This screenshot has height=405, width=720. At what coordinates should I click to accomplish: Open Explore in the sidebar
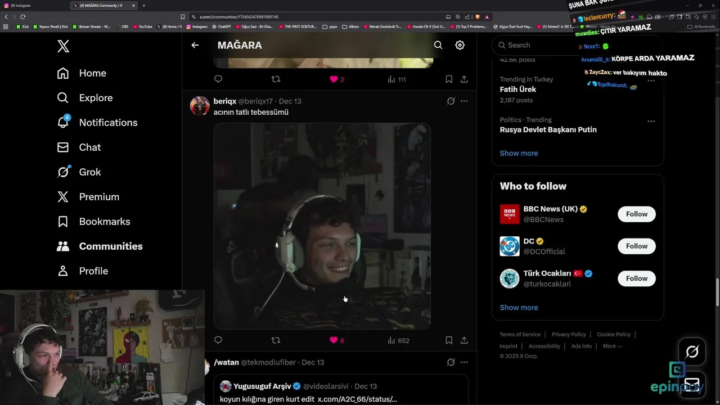click(85, 98)
